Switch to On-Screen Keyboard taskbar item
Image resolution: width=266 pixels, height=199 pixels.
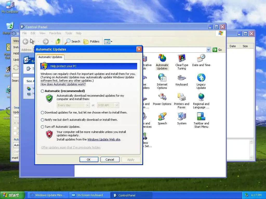coord(90,195)
